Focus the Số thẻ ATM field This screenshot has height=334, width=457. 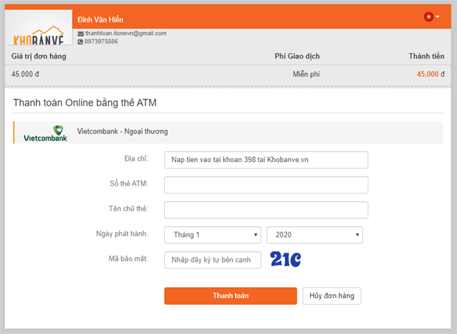(266, 185)
